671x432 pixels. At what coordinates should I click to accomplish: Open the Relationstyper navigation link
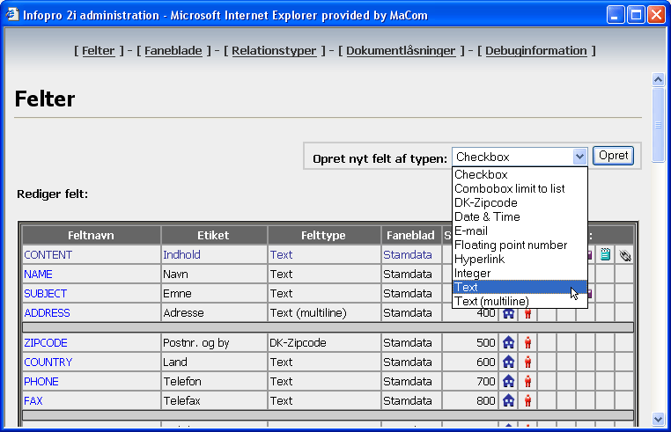pos(274,50)
